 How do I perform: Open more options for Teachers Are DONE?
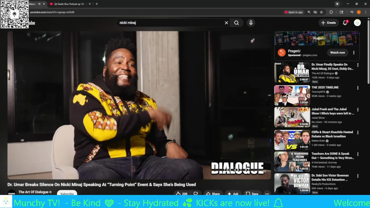358,154
